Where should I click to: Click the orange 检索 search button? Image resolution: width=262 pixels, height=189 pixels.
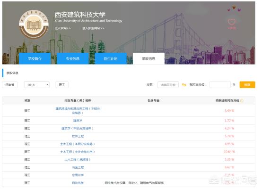point(247,84)
